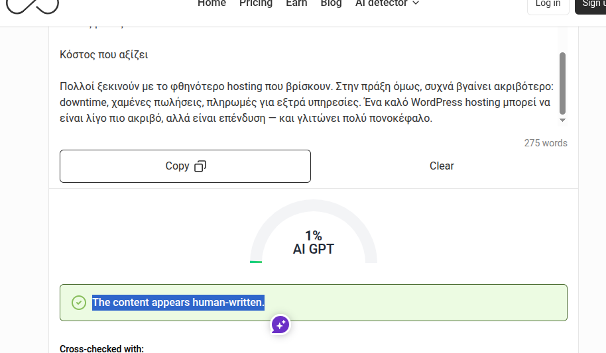606x353 pixels.
Task: Go to the Home page
Action: click(212, 3)
